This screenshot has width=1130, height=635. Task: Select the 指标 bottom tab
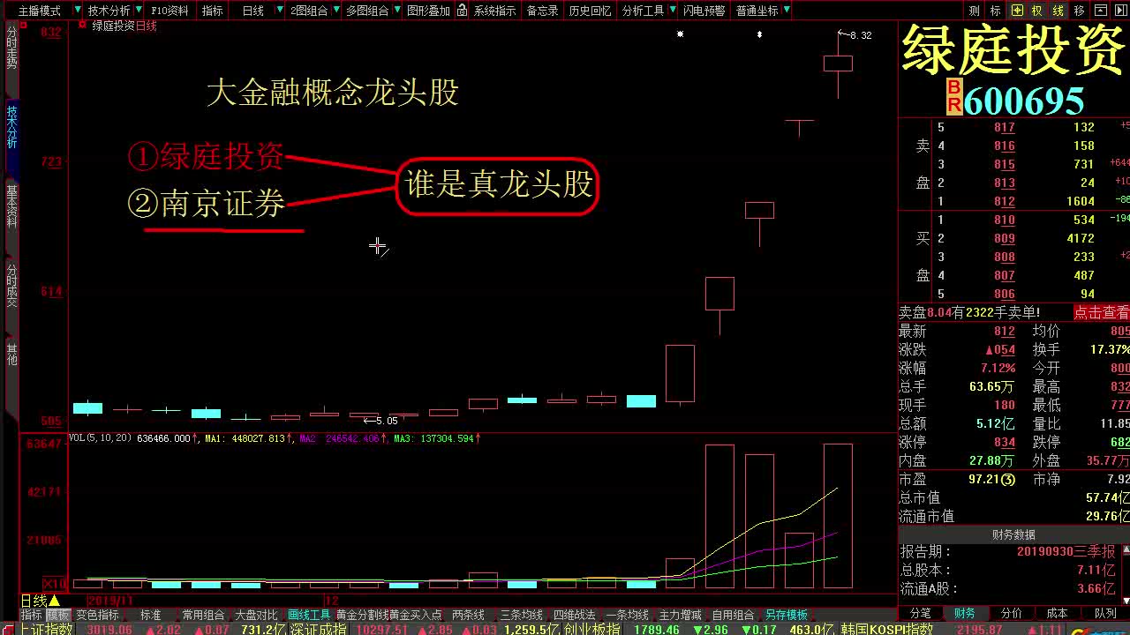click(x=32, y=615)
